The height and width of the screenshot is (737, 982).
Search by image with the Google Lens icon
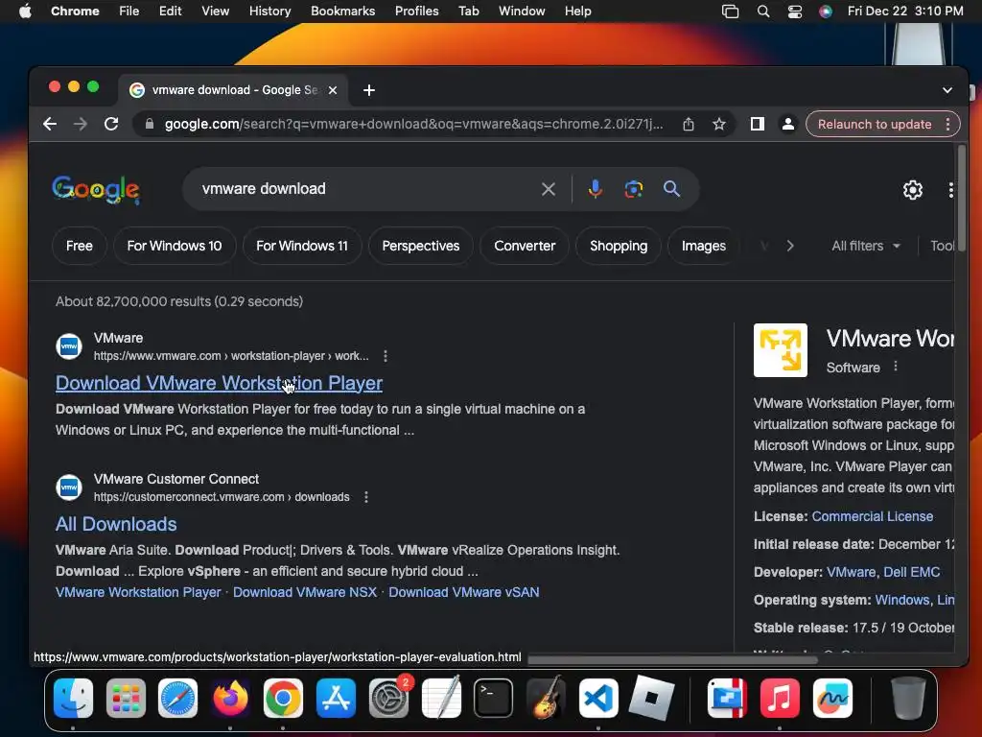[633, 189]
